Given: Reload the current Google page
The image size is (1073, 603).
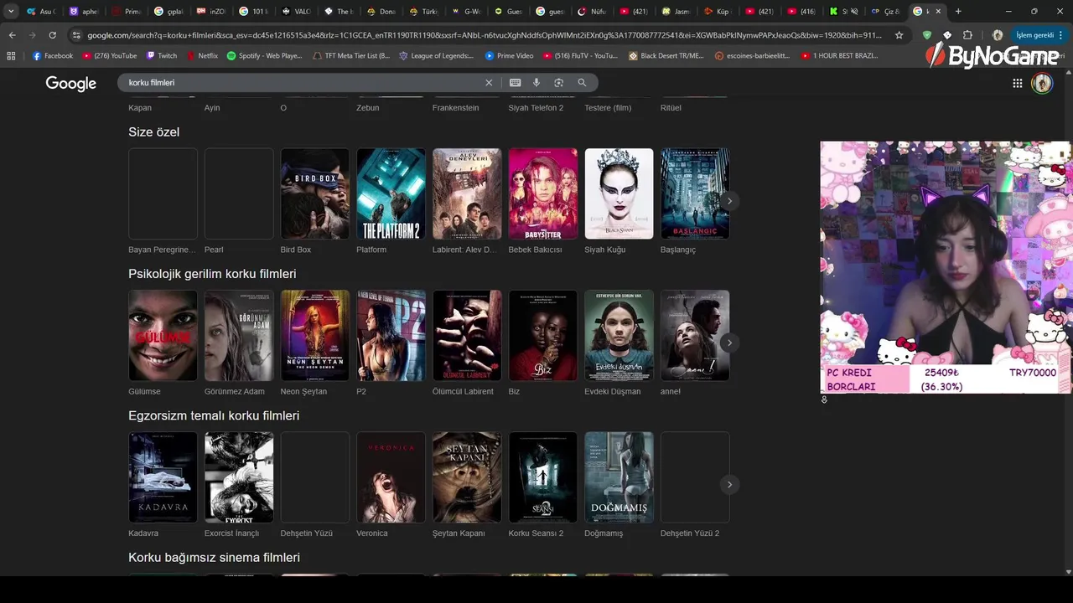Looking at the screenshot, I should click(52, 35).
